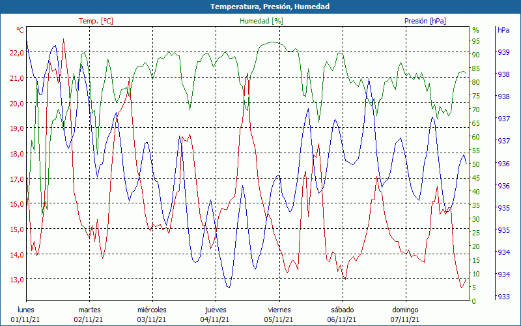521x326 pixels.
Task: Click the '20' humidity axis value
Action: click(476, 246)
